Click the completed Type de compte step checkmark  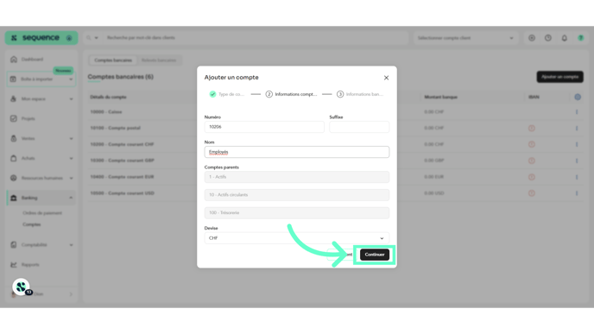tap(212, 94)
